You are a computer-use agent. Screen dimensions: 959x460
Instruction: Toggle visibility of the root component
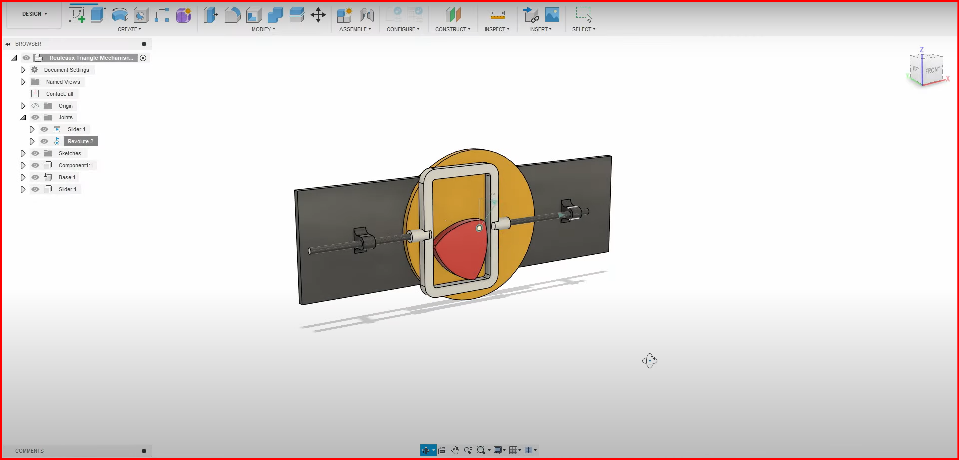[26, 58]
